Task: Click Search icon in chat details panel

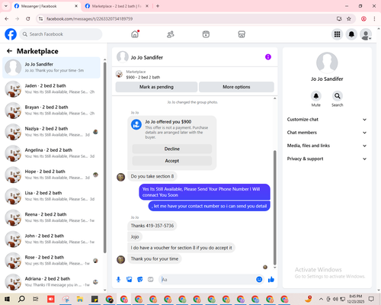Action: point(338,96)
